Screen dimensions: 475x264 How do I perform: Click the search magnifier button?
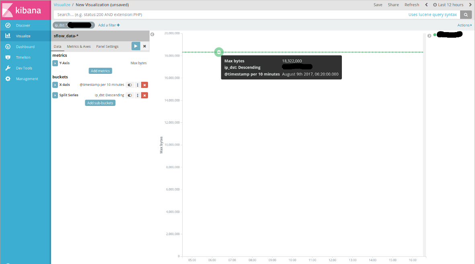tap(466, 14)
